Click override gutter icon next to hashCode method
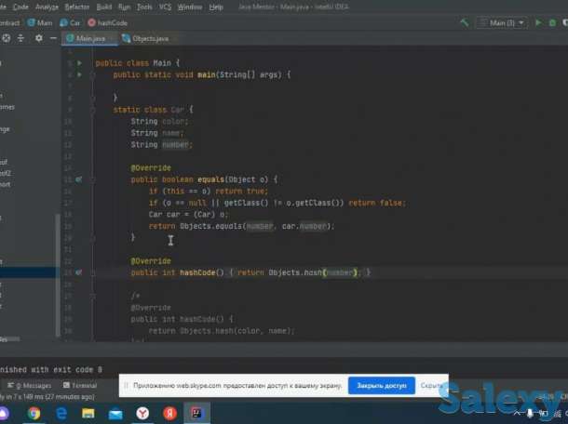 coord(80,272)
